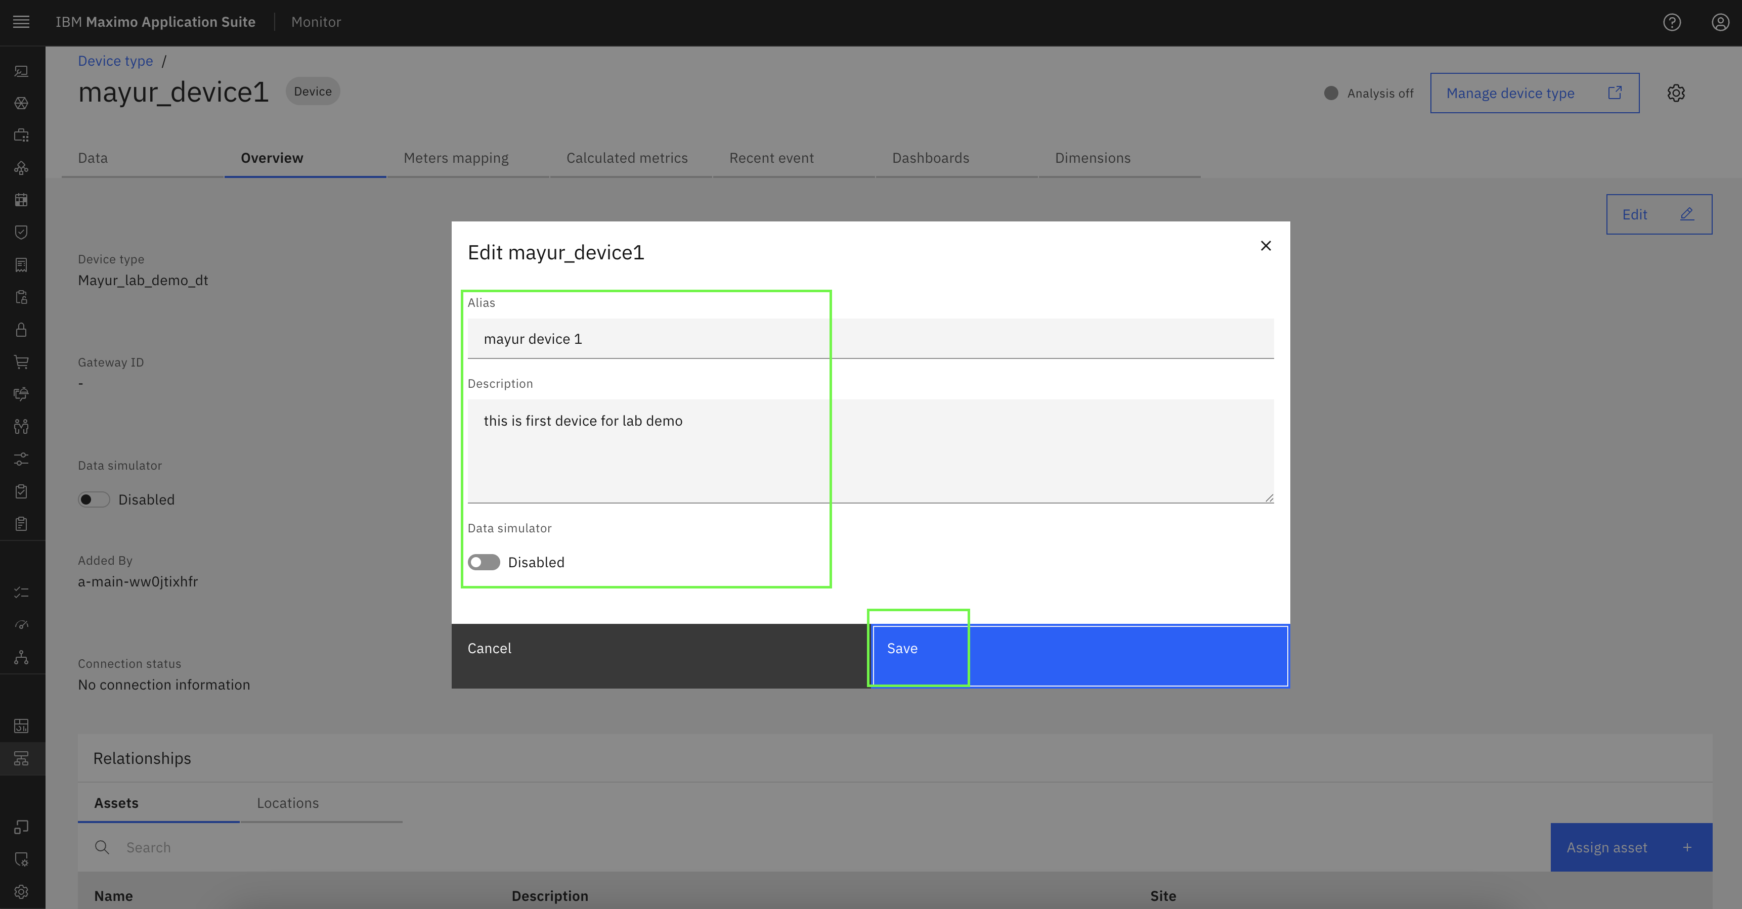Click the receipt icon in sidebar
The image size is (1742, 909).
pos(22,264)
